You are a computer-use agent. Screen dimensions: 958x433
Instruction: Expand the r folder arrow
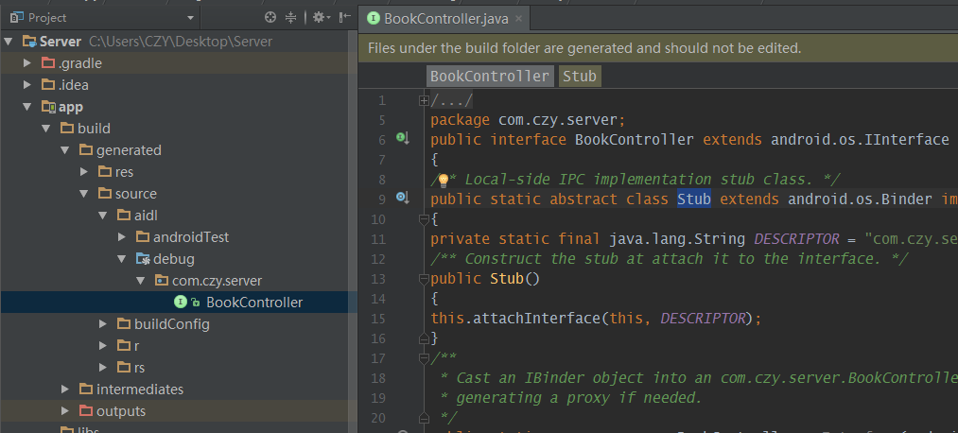tap(103, 346)
